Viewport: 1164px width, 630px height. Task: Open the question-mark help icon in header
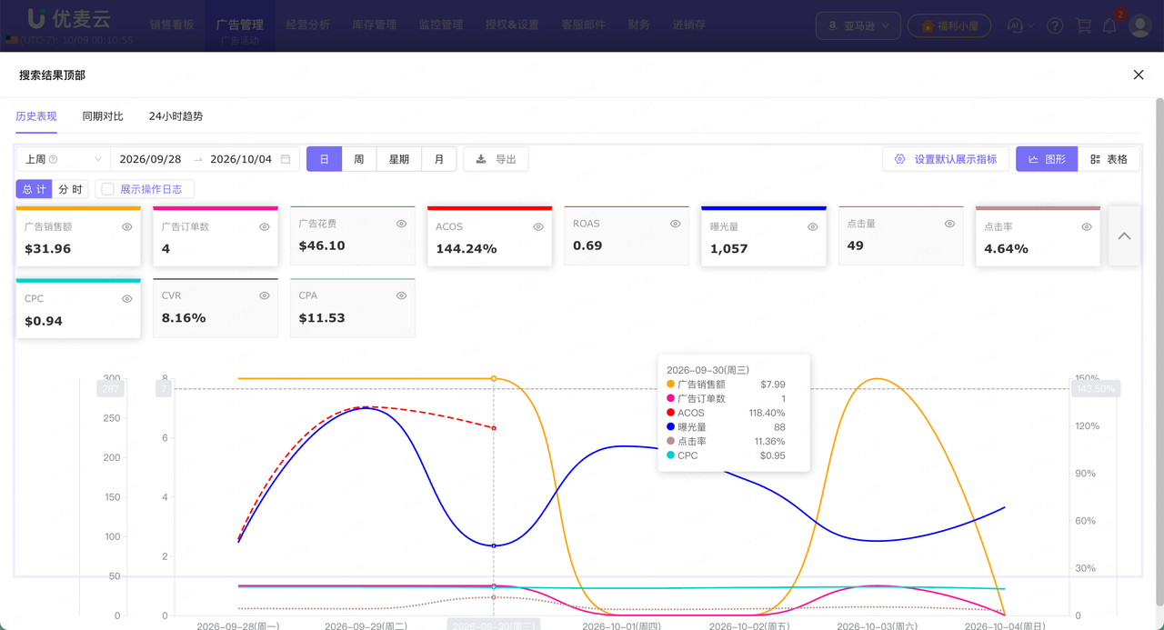pos(1055,26)
